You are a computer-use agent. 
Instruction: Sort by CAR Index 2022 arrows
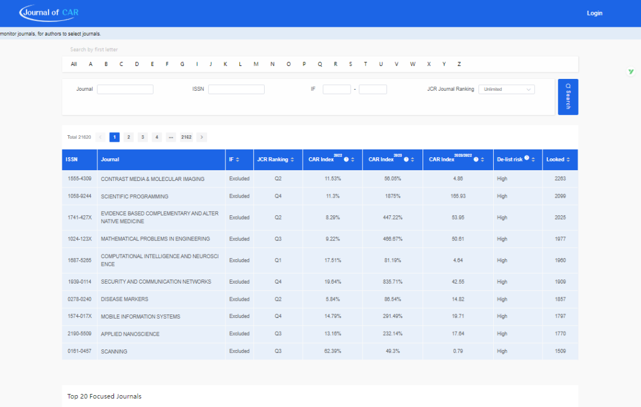point(353,160)
